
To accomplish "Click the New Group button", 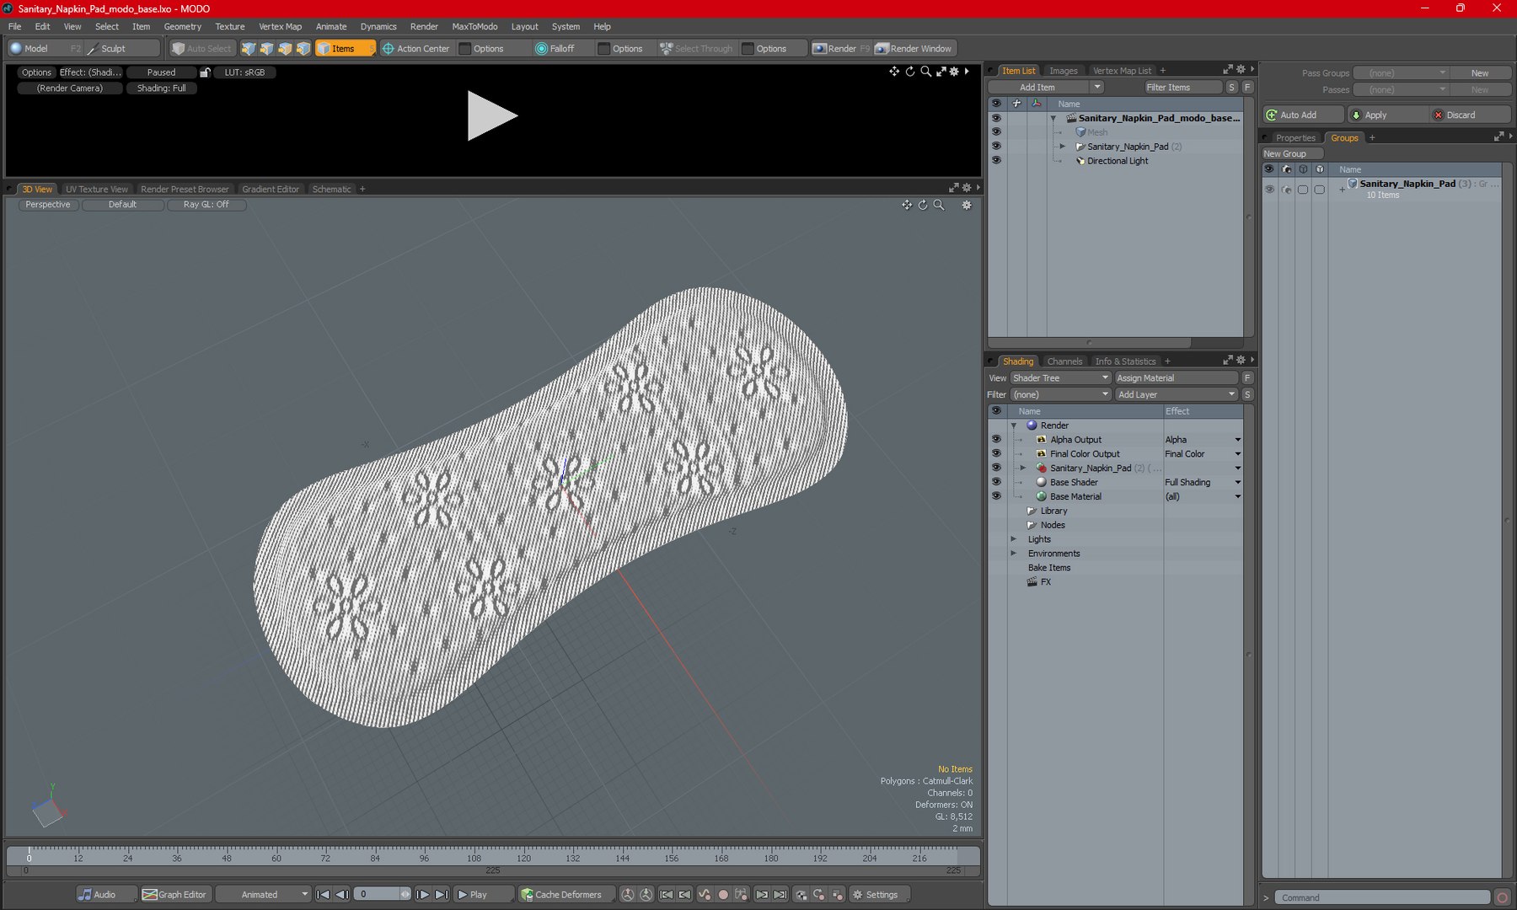I will [1292, 154].
